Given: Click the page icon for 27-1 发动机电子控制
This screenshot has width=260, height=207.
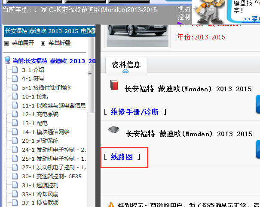Looking at the screenshot, I should point(15,167).
